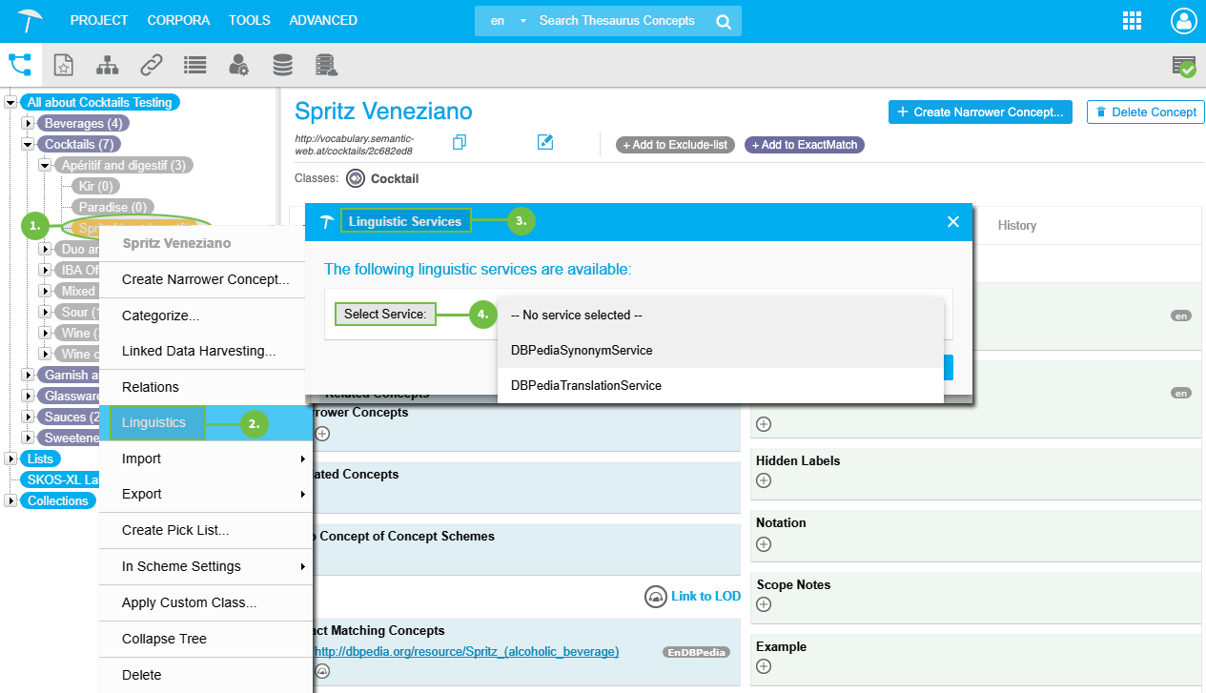Open the DBpedia Spritz resource link
Screen dimensions: 1206x693
466,652
